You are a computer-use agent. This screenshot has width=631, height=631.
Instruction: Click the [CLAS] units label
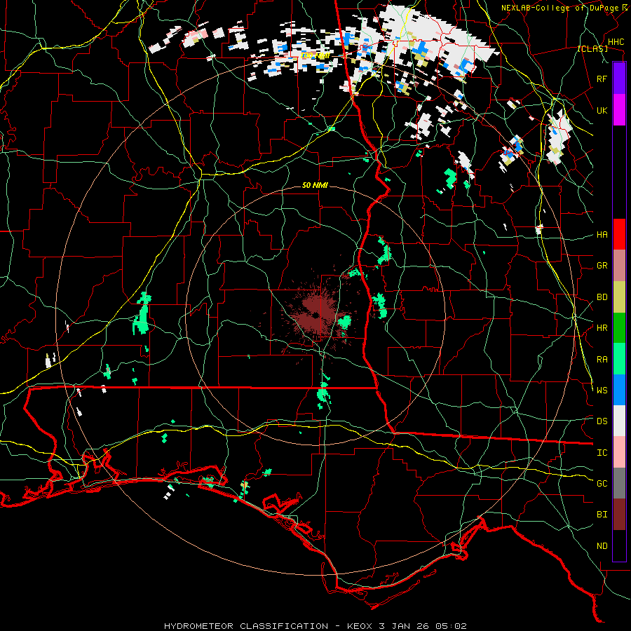pos(592,49)
